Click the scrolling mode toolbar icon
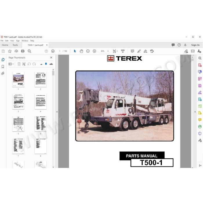The height and width of the screenshot is (203, 203). tap(123, 51)
